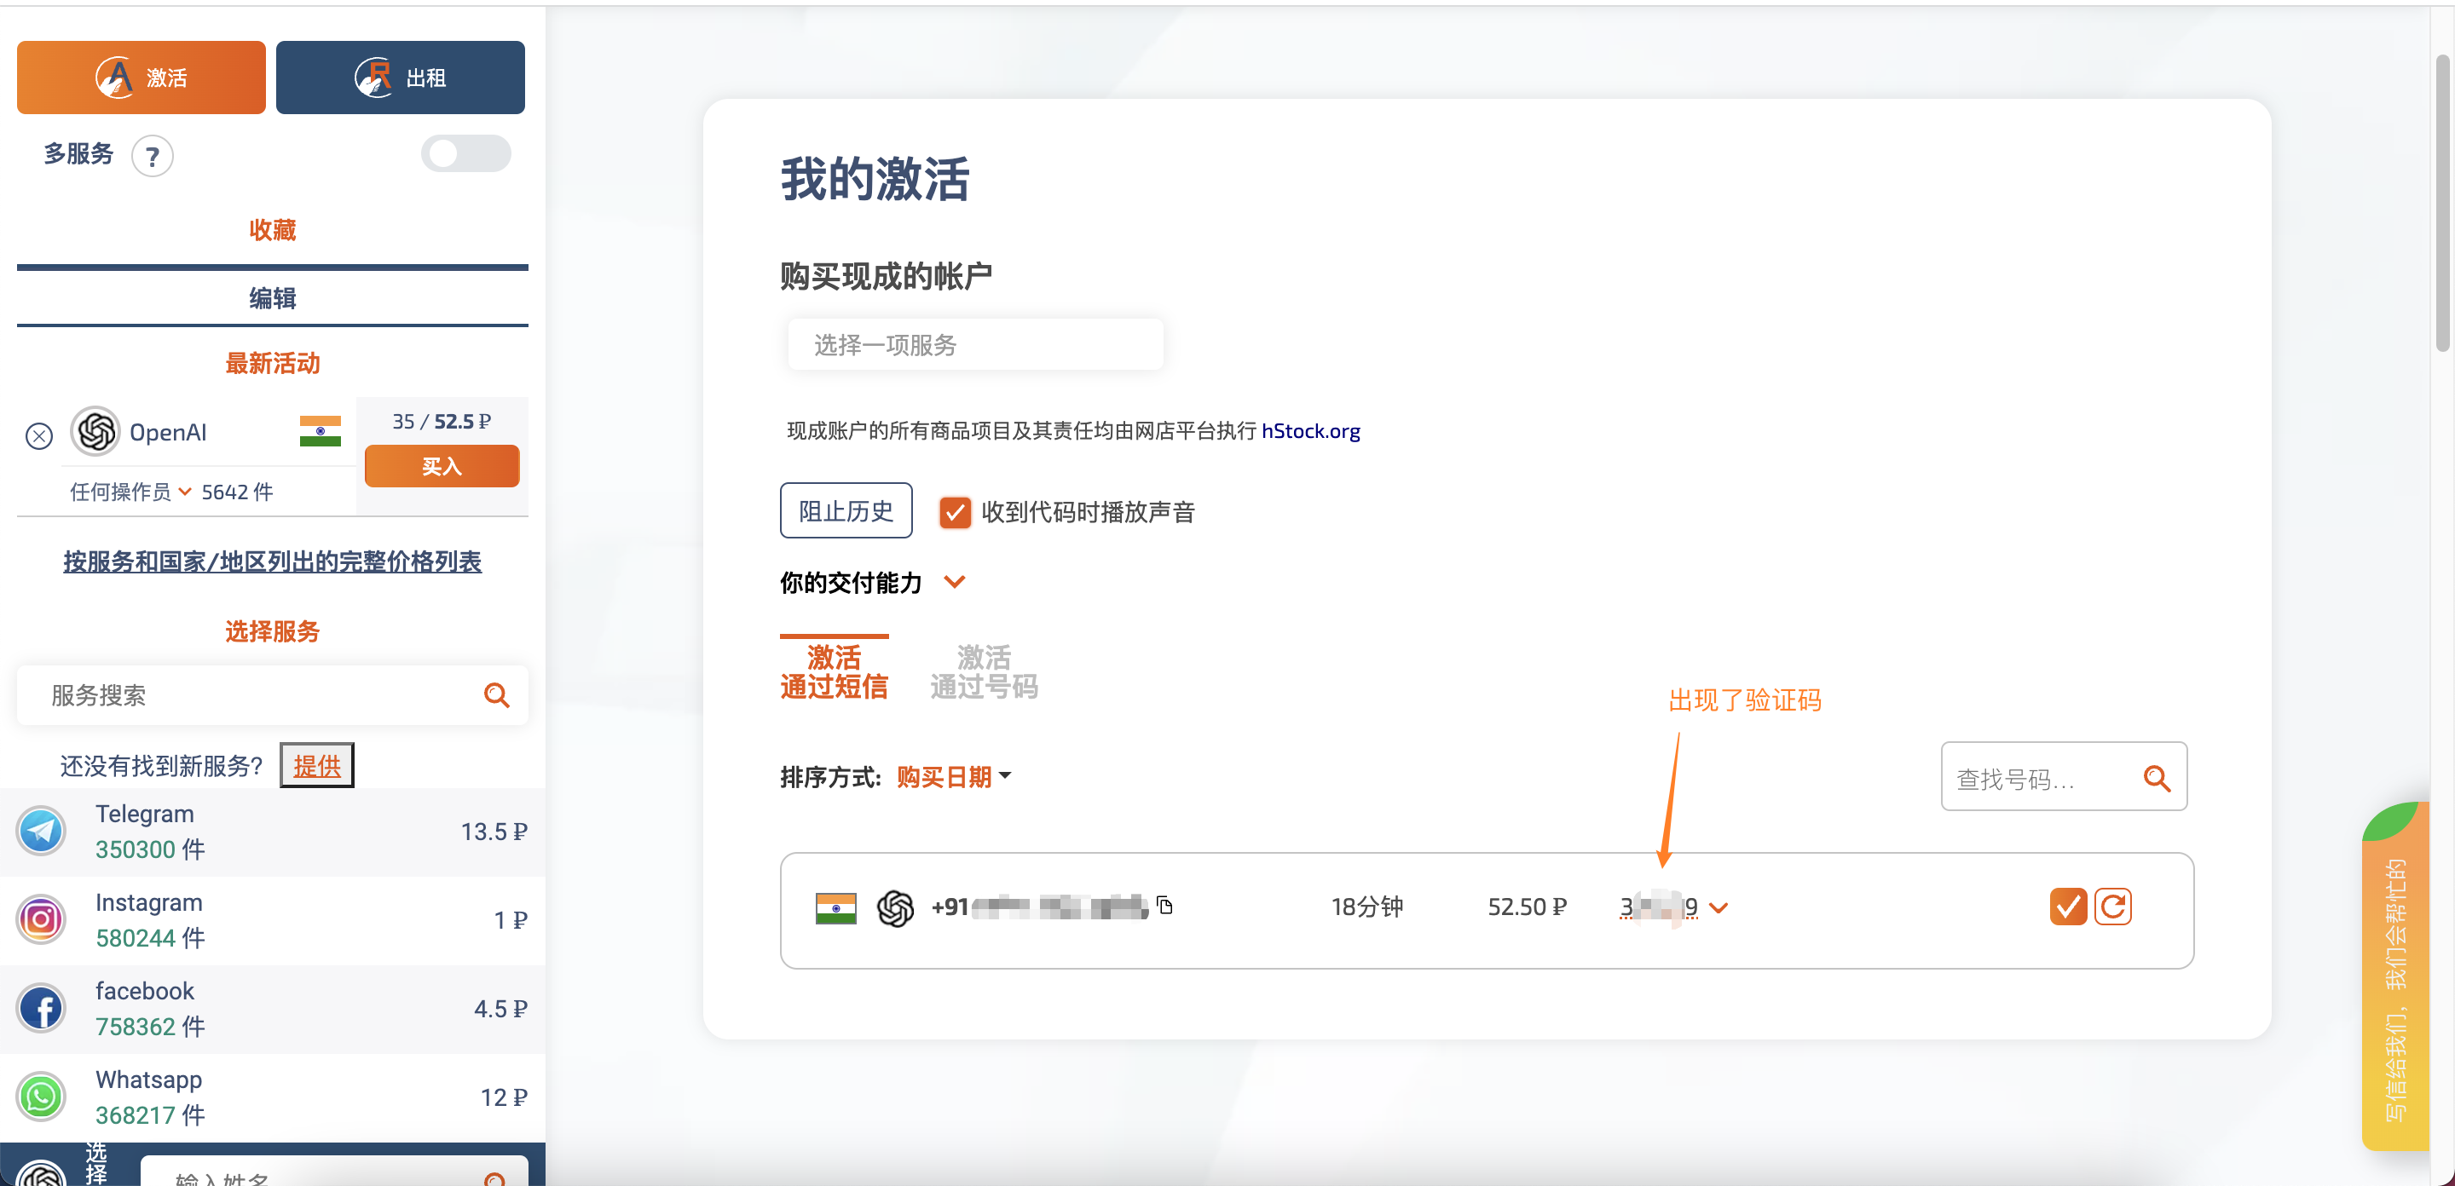Screen dimensions: 2455x1186
Task: Click the service search magnifier icon
Action: pos(496,695)
